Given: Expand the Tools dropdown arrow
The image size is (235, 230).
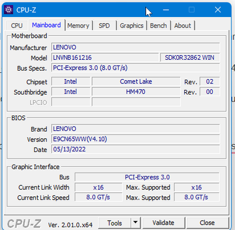Looking at the screenshot, I should (135, 222).
